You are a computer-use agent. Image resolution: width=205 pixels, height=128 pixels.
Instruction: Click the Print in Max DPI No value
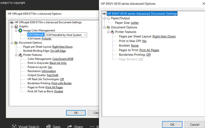point(144,41)
